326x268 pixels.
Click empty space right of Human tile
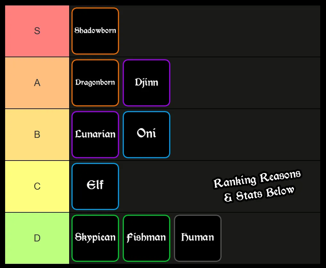[272, 238]
